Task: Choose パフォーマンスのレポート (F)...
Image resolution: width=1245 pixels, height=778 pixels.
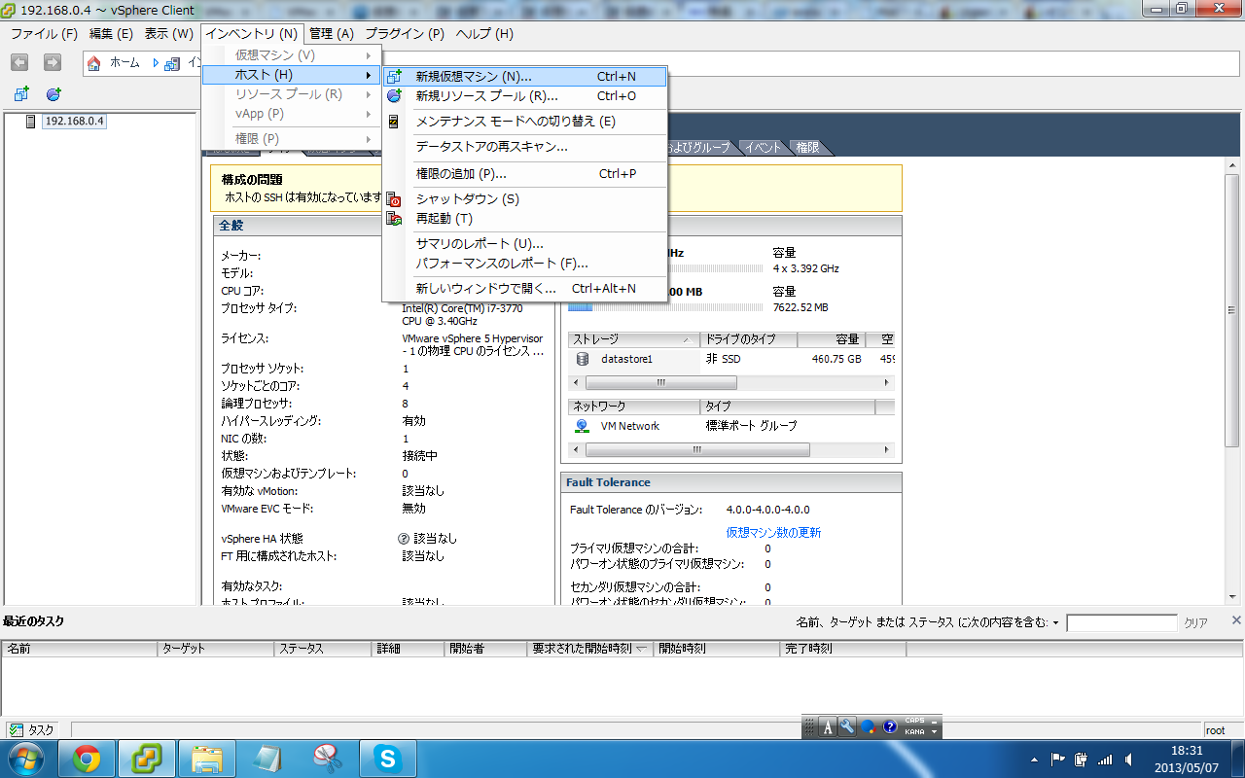Action: pyautogui.click(x=525, y=264)
